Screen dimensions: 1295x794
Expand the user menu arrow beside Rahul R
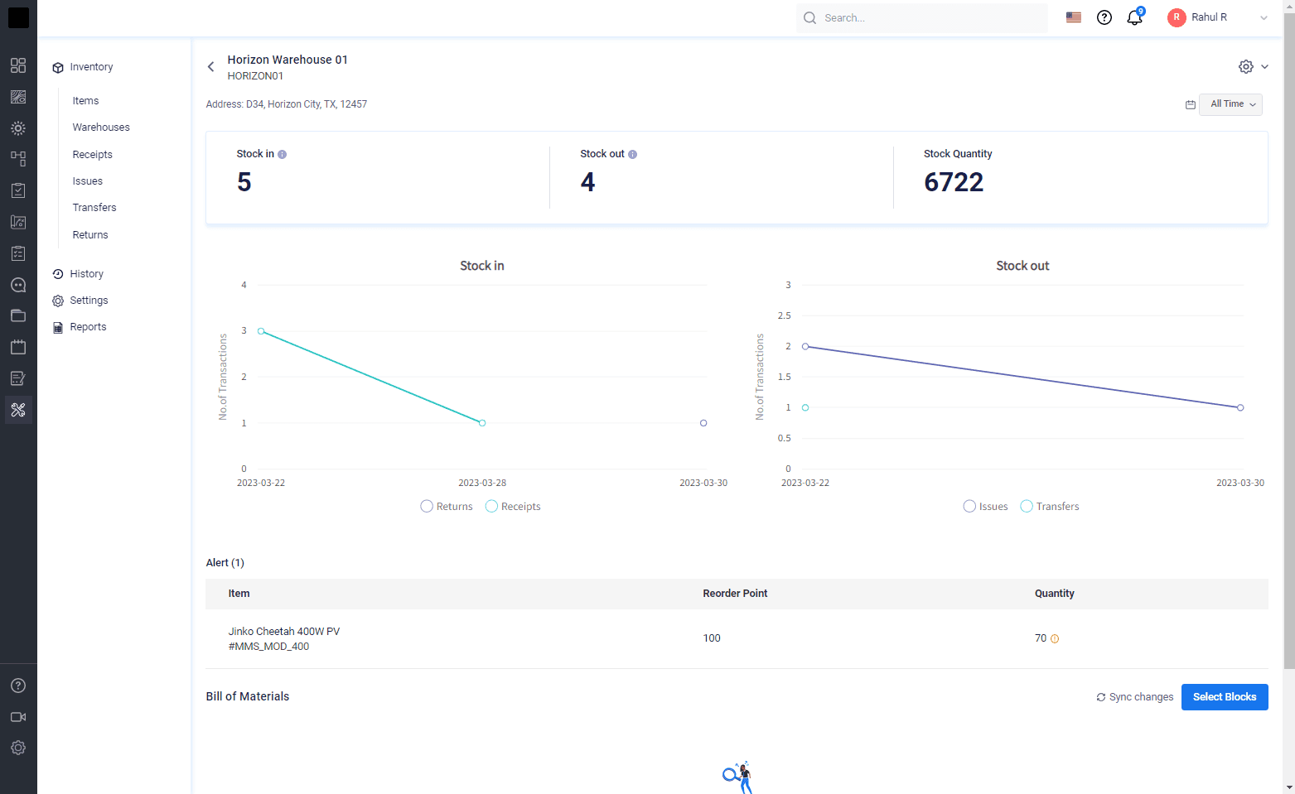click(1264, 17)
